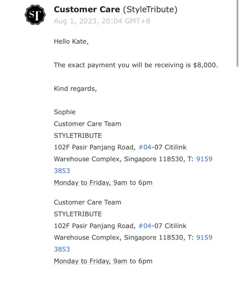
Task: Click the StyleTribute ST avatar logo
Action: click(x=35, y=15)
